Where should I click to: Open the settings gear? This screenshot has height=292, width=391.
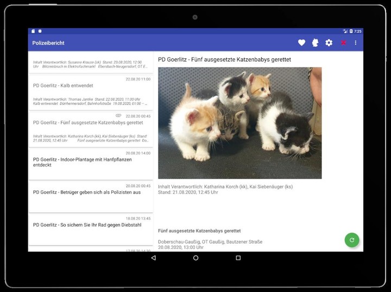(329, 43)
